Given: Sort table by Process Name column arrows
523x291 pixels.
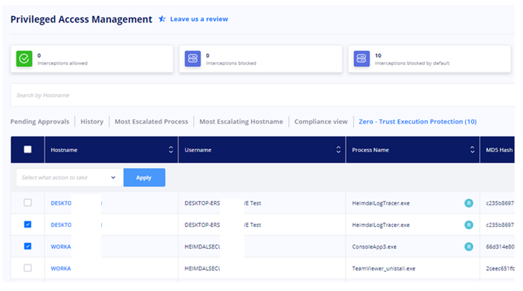Looking at the screenshot, I should (472, 150).
